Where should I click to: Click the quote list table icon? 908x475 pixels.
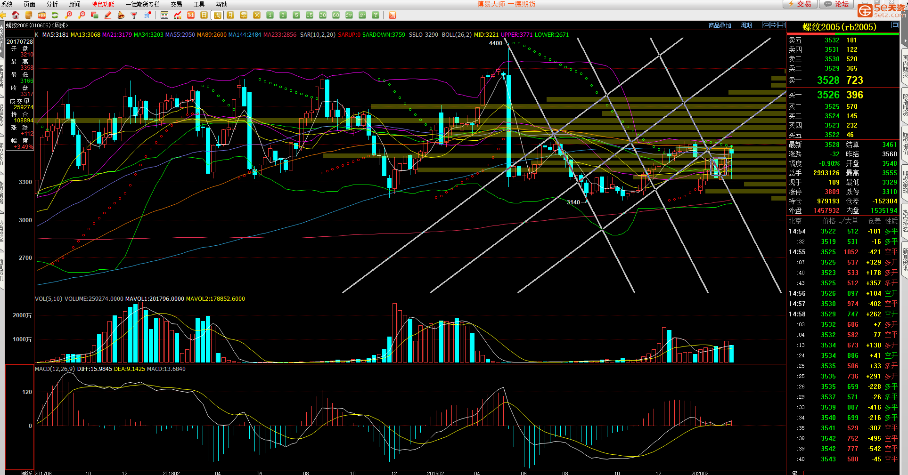[164, 15]
